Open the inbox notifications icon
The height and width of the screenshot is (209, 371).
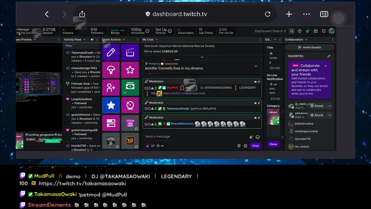click(316, 31)
